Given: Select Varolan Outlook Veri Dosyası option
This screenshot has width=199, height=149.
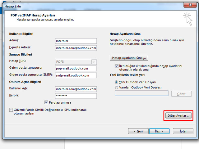Looking at the screenshot, I should tap(117, 88).
